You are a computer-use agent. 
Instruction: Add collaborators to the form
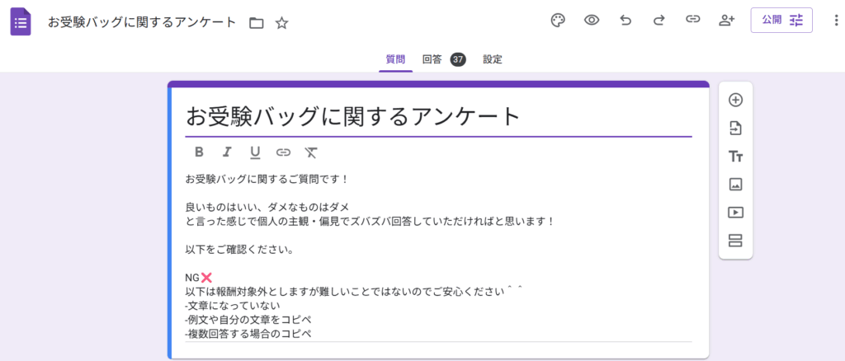coord(727,21)
